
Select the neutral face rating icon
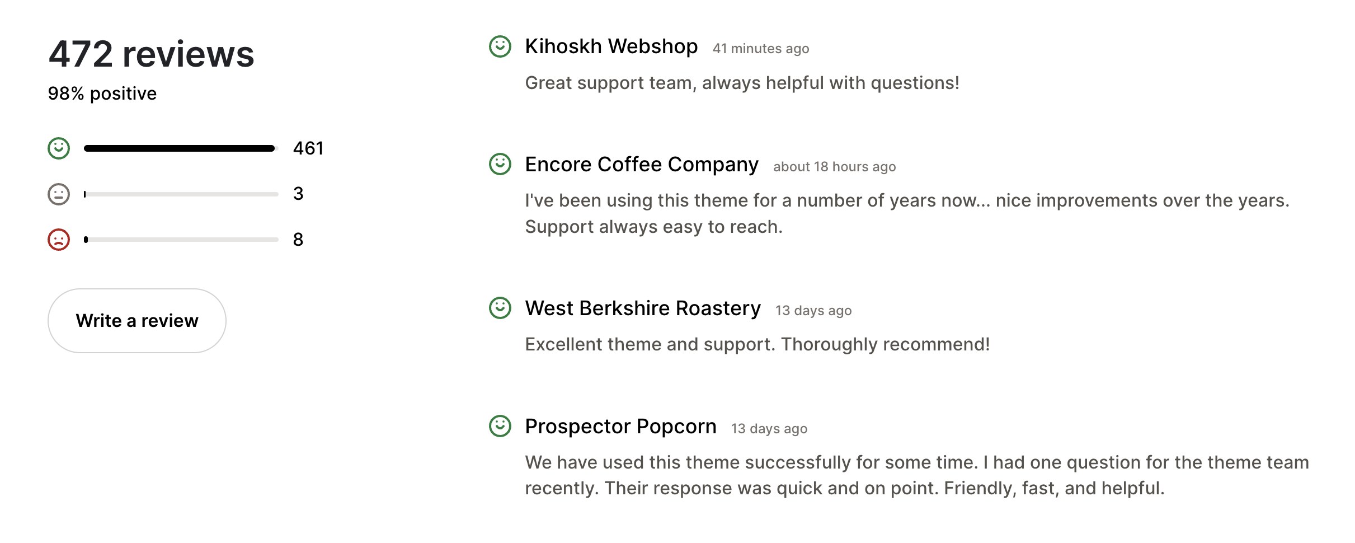tap(58, 194)
